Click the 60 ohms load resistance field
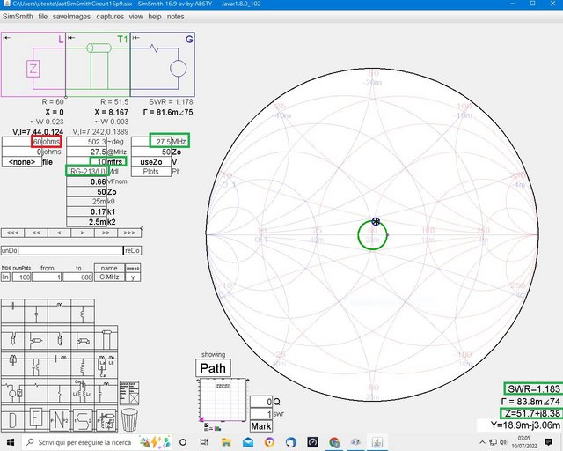 click(x=22, y=142)
